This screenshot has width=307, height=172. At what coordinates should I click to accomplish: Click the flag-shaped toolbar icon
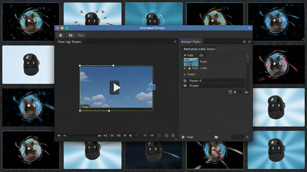pos(71,35)
